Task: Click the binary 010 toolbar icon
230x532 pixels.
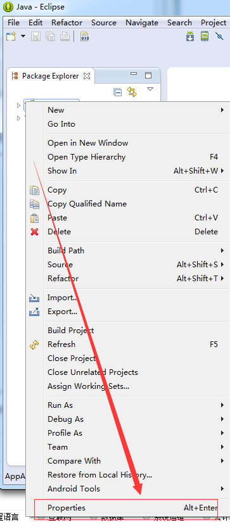Action: coord(84,36)
